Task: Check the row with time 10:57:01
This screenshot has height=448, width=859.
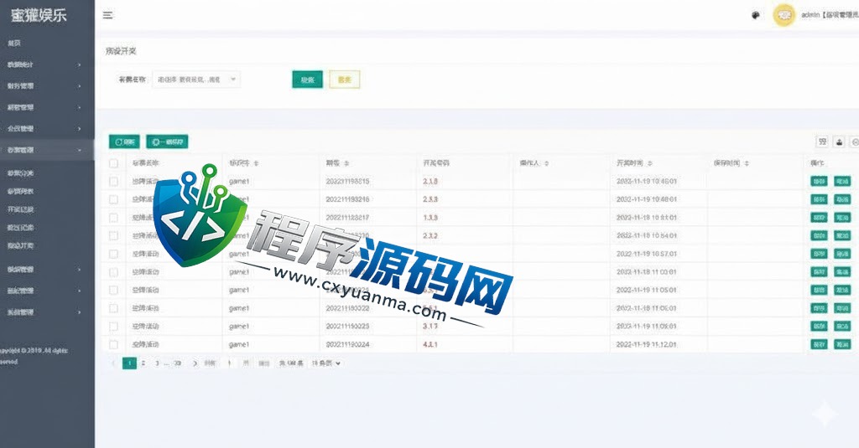Action: tap(113, 254)
